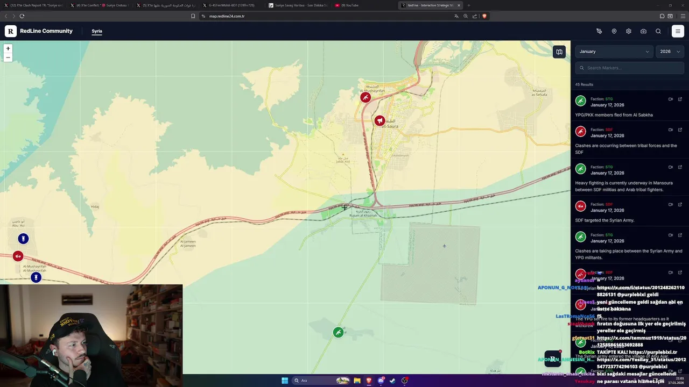Open the hamburger menu button

[x=678, y=31]
